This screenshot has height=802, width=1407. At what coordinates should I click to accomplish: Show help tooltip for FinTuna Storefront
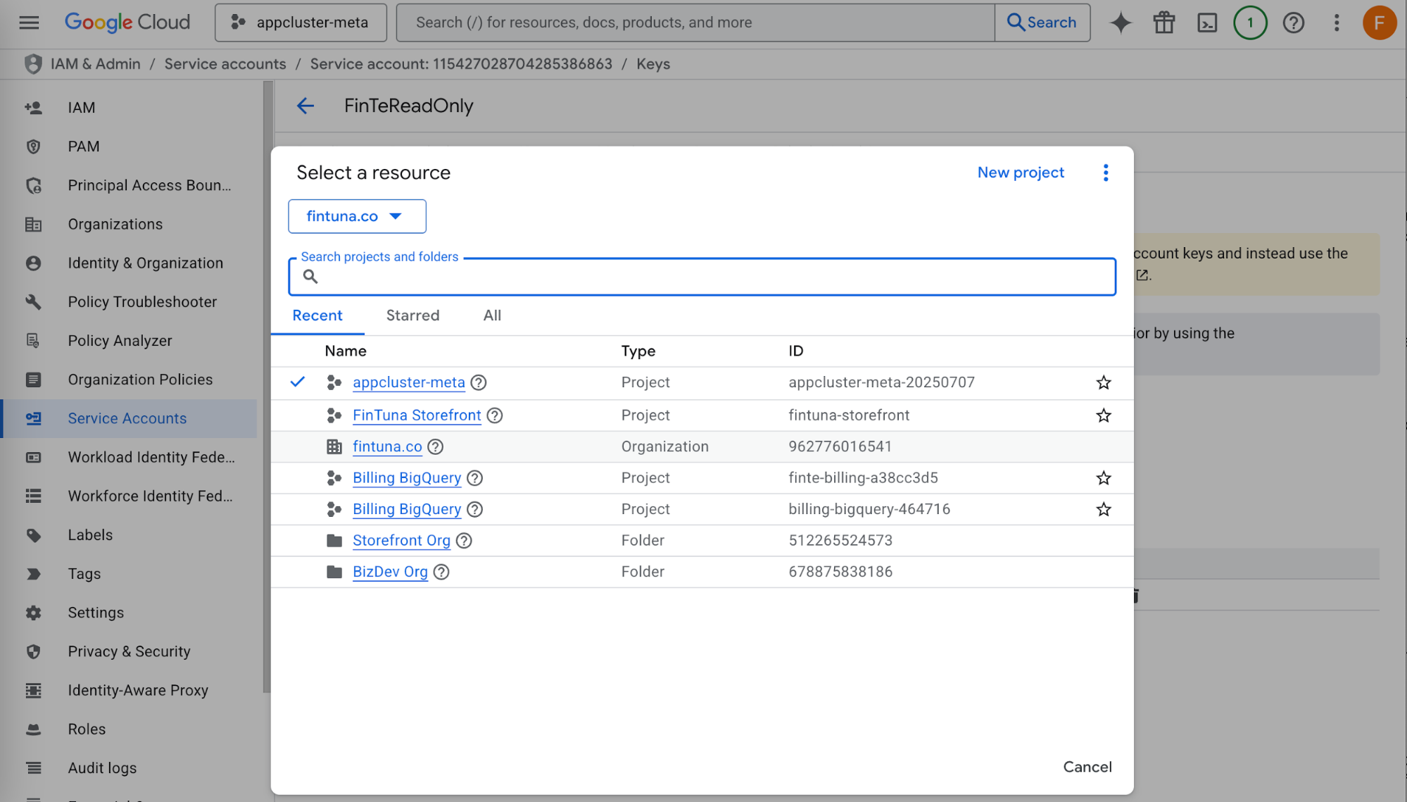495,415
